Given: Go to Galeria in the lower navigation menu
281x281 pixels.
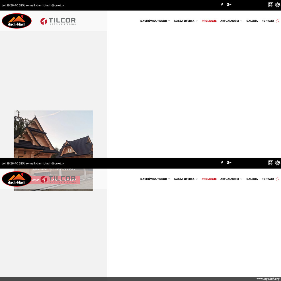Looking at the screenshot, I should pos(252,179).
